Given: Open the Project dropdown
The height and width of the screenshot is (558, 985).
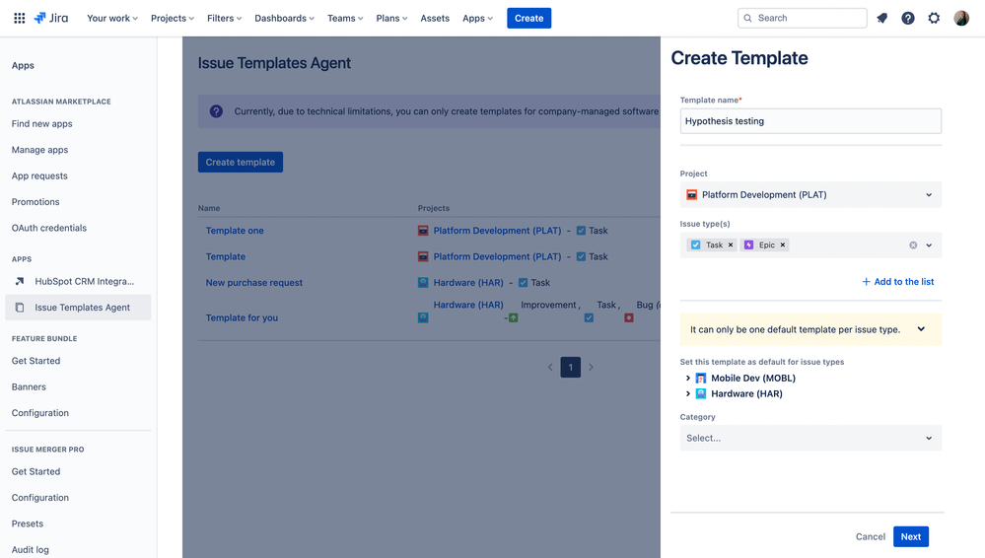Looking at the screenshot, I should click(x=810, y=195).
